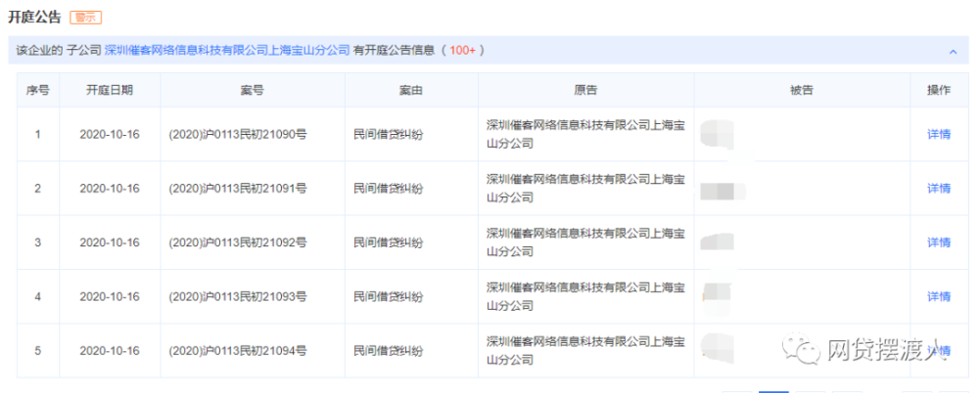
Task: Click the 警示 warning tag
Action: click(x=85, y=19)
